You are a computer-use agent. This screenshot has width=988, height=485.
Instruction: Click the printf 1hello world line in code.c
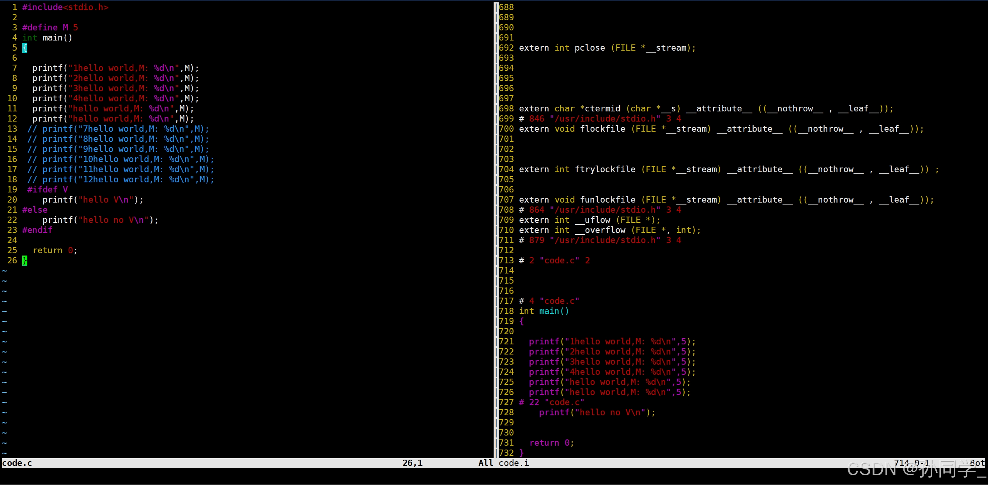tap(115, 68)
